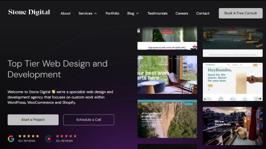
Task: Open the 30+ Reviews link
Action: (27, 141)
